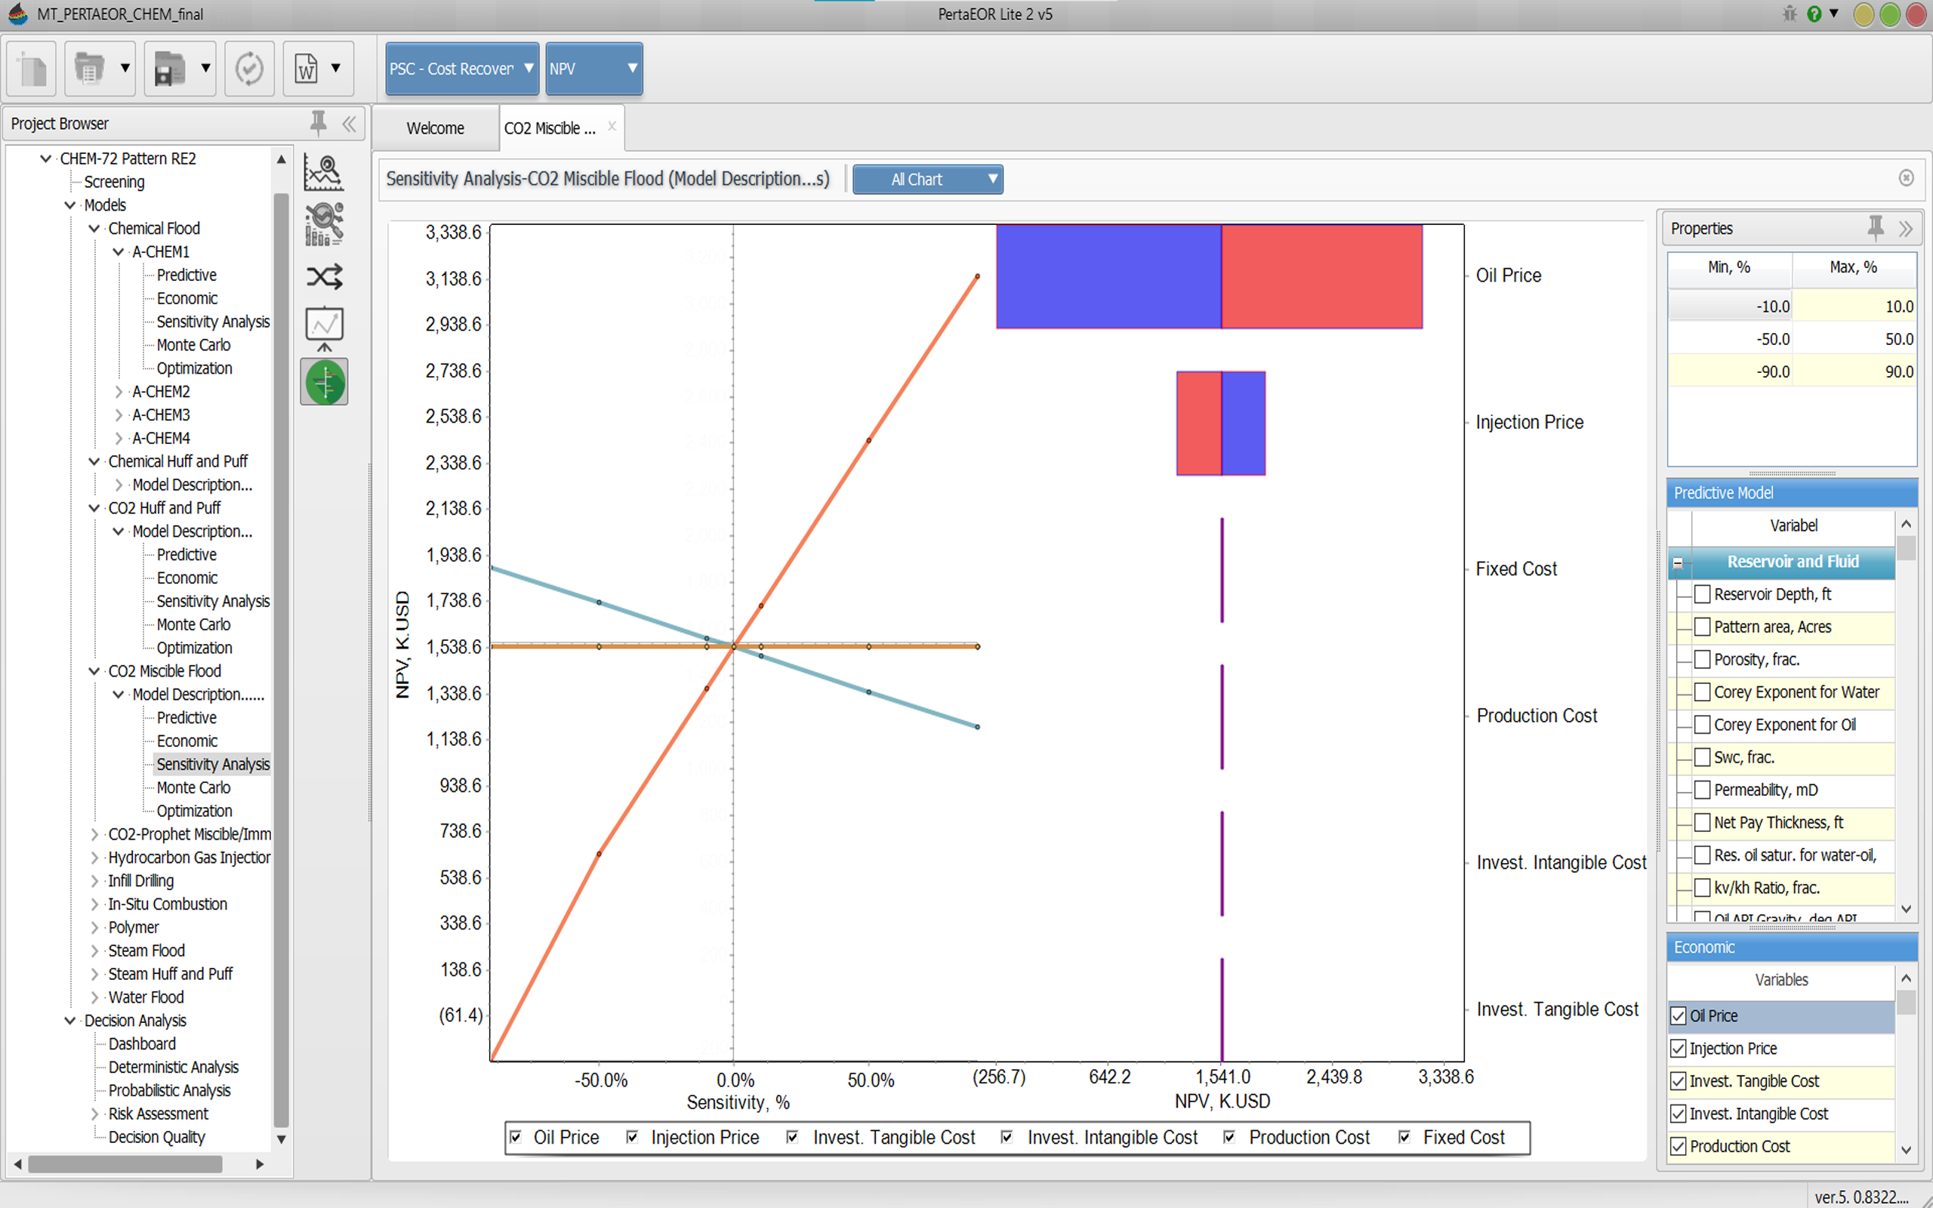Open the All Chart dropdown
1933x1208 pixels.
927,179
